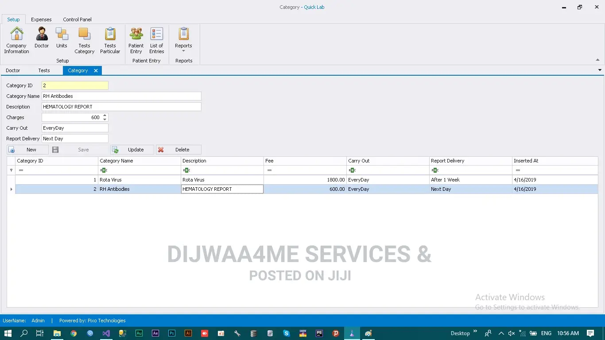Switch to the Control Panel ribbon tab
The height and width of the screenshot is (340, 605).
[77, 19]
